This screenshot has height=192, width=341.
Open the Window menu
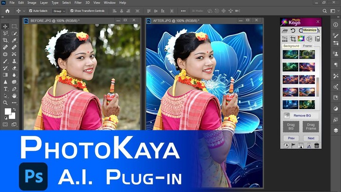pyautogui.click(x=109, y=3)
